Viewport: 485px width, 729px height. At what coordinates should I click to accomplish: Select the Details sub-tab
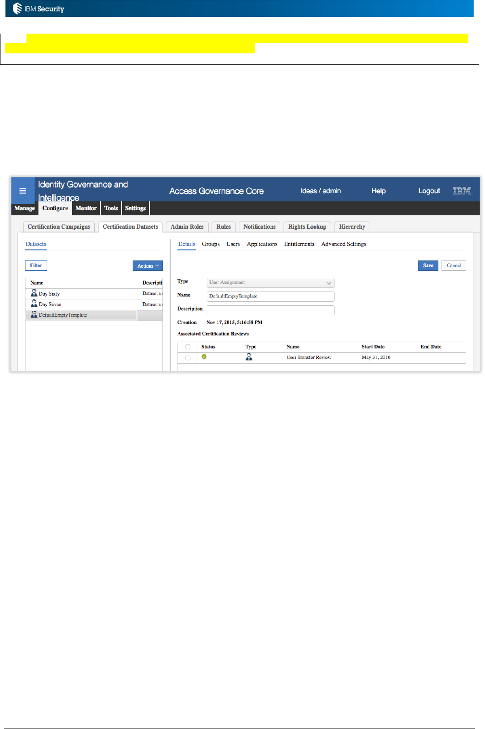[x=187, y=244]
